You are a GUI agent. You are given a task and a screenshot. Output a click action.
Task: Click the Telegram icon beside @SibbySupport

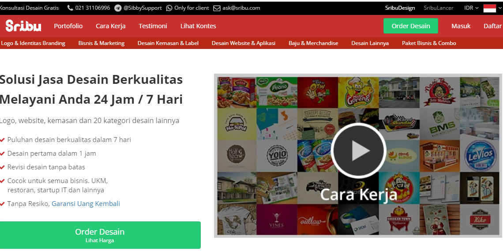click(118, 8)
